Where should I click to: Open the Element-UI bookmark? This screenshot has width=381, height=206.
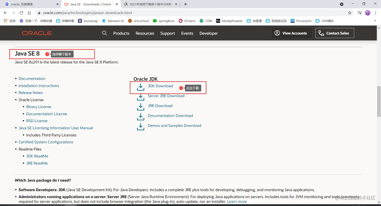coord(113,21)
